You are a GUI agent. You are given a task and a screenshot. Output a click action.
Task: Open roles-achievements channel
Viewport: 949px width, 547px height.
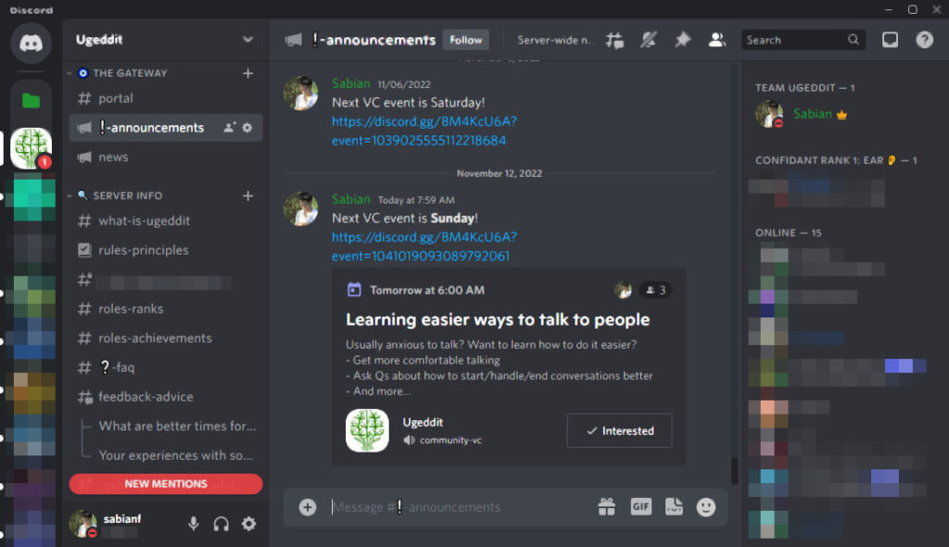tap(165, 339)
